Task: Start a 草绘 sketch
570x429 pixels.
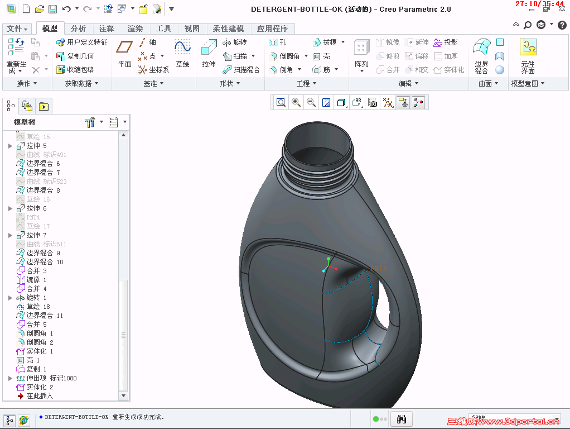Action: pos(182,54)
